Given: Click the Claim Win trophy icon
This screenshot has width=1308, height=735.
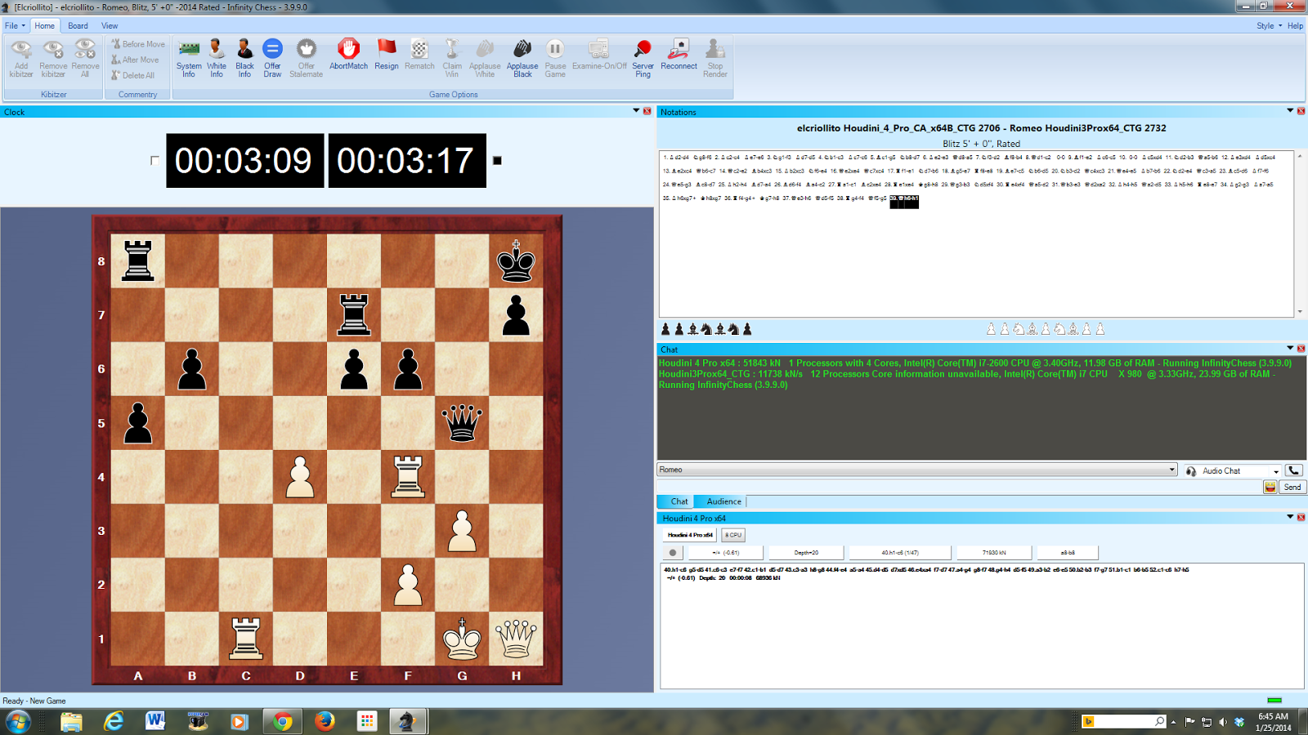Looking at the screenshot, I should [x=452, y=58].
